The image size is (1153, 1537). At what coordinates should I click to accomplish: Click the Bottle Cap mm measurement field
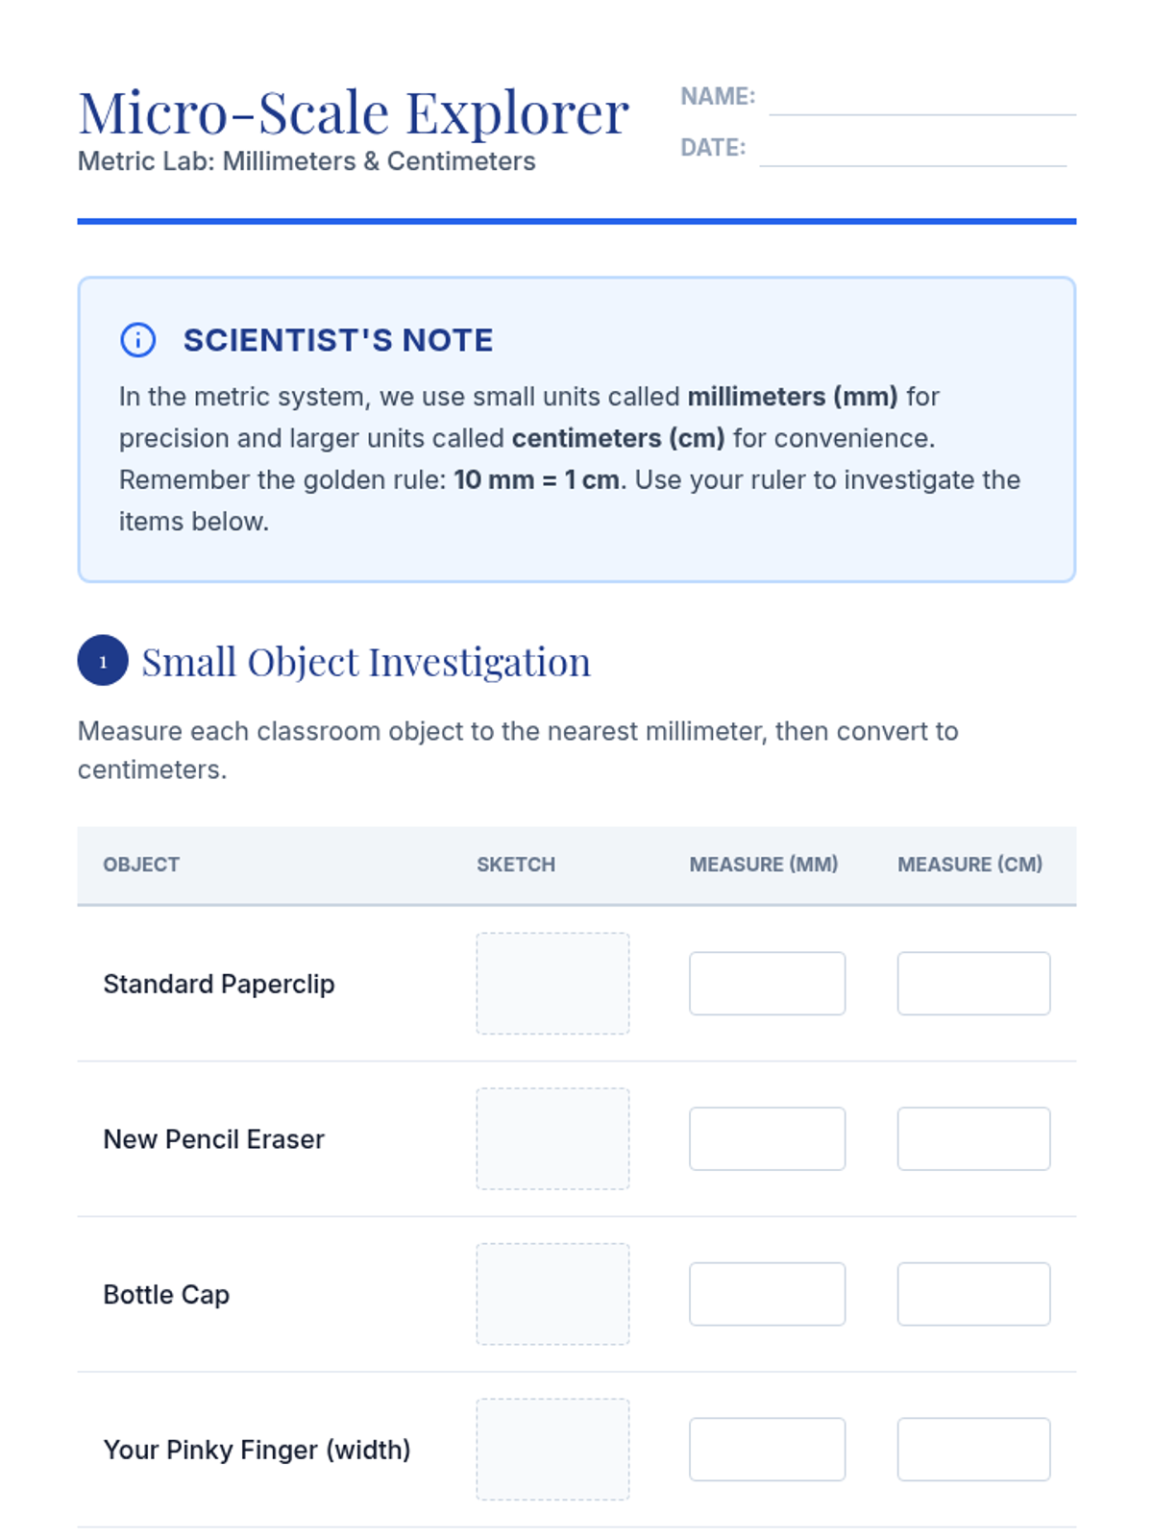[x=768, y=1294]
